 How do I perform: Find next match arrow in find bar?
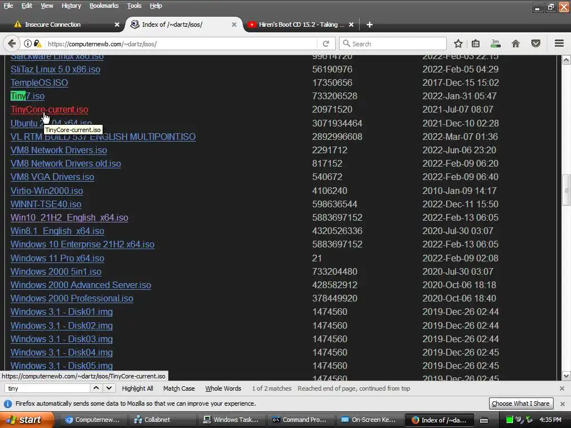point(109,388)
